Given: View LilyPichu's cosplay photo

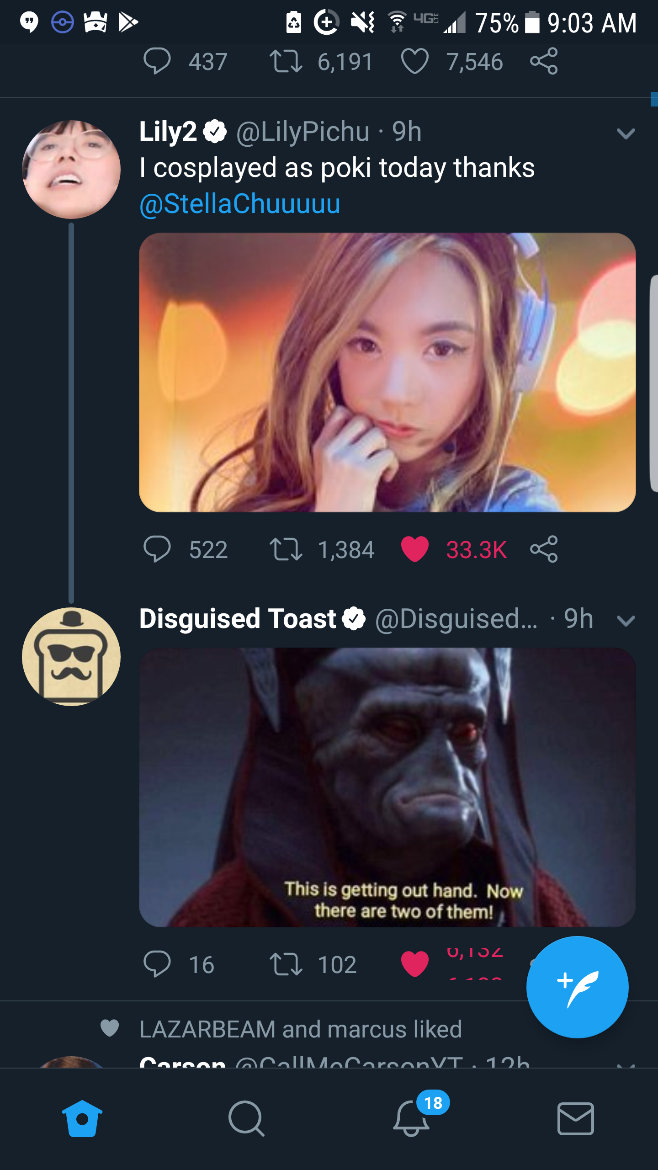Looking at the screenshot, I should [387, 372].
